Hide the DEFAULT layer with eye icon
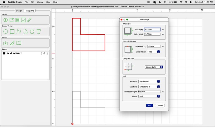 pos(8,53)
